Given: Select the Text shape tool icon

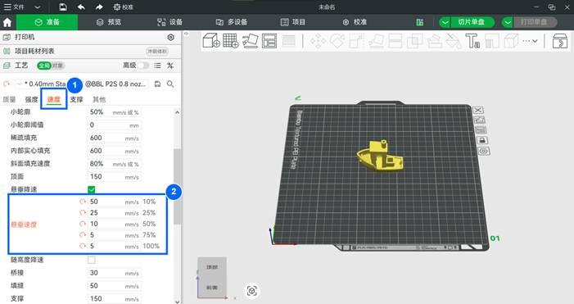Looking at the screenshot, I should pos(472,41).
